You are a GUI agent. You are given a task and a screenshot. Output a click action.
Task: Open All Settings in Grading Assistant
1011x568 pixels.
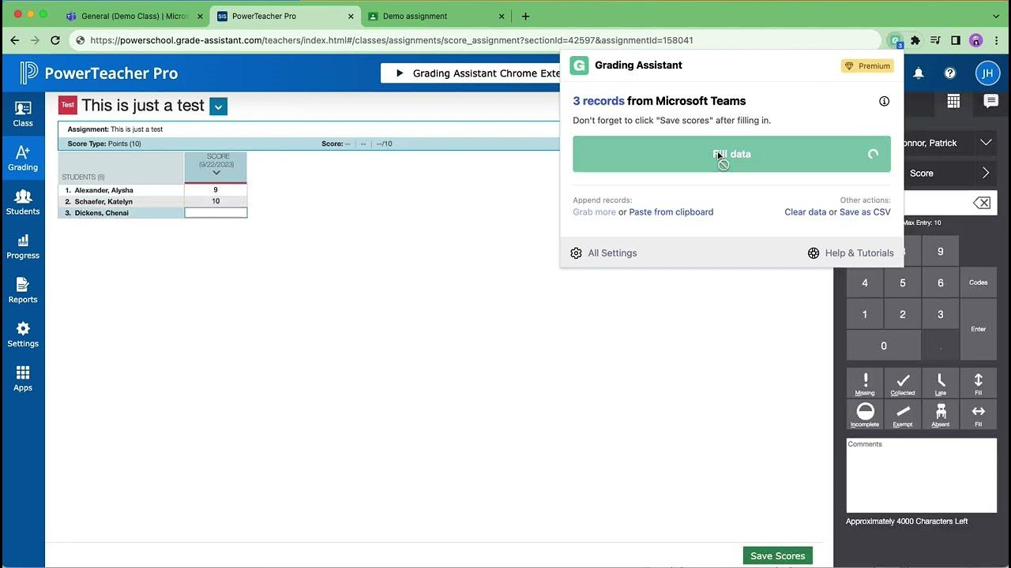pyautogui.click(x=603, y=253)
